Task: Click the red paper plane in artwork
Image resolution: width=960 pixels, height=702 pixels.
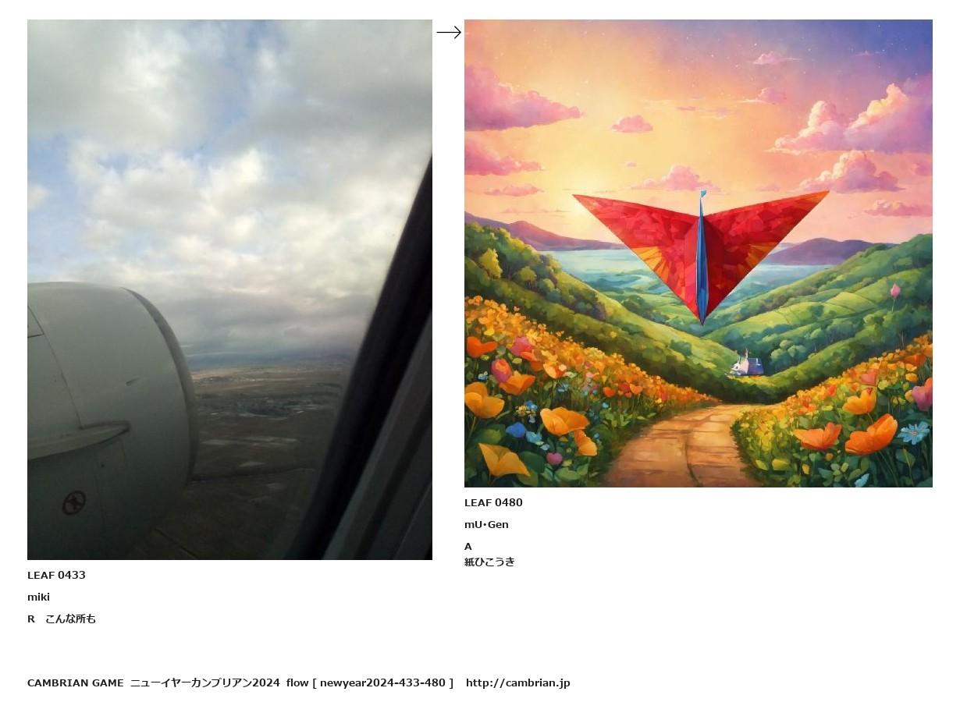Action: click(x=700, y=253)
